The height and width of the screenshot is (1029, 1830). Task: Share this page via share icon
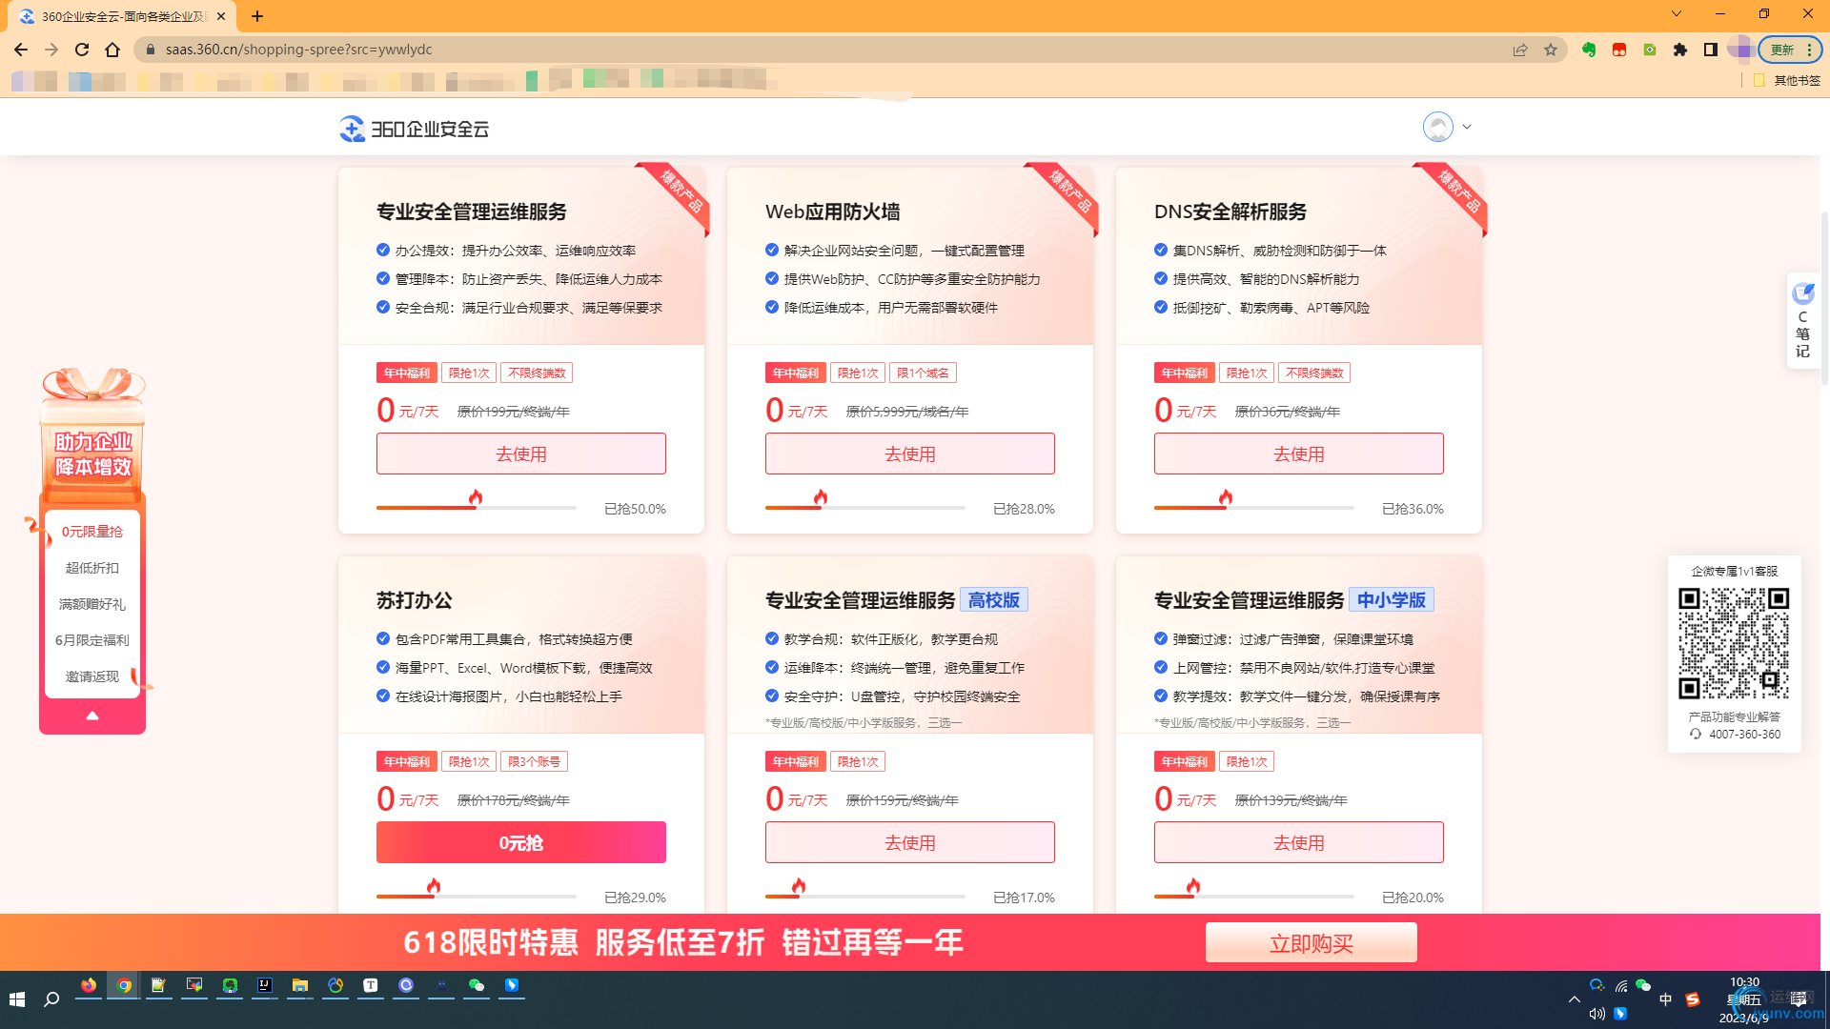coord(1520,50)
